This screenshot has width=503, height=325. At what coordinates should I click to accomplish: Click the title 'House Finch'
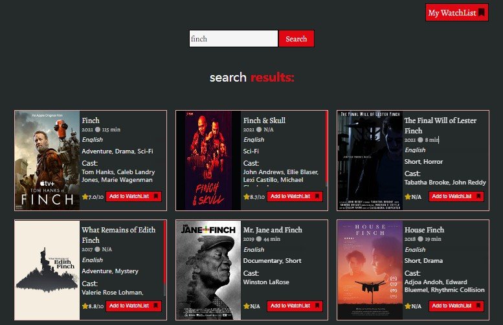[425, 230]
